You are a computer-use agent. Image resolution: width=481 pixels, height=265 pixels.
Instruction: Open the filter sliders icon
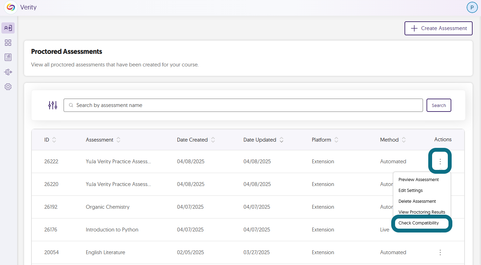(53, 105)
